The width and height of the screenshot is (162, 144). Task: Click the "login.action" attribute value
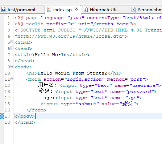(84, 79)
